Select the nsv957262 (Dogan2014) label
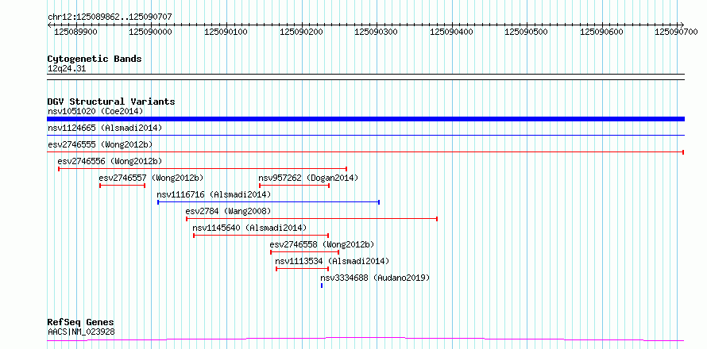The height and width of the screenshot is (349, 707). coord(308,178)
